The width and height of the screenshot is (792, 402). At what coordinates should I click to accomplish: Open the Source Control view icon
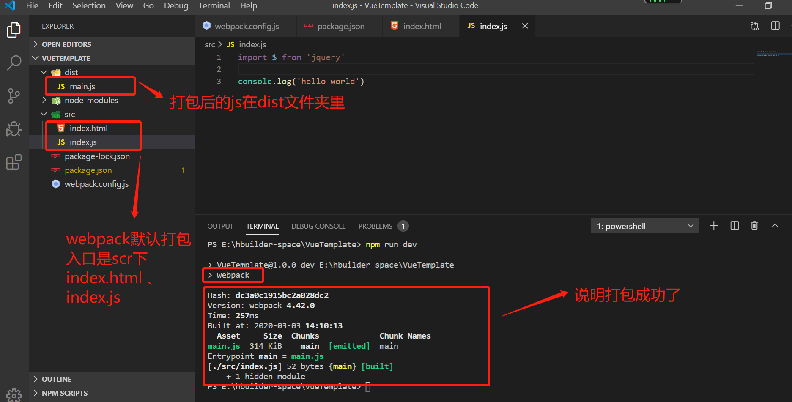point(14,96)
